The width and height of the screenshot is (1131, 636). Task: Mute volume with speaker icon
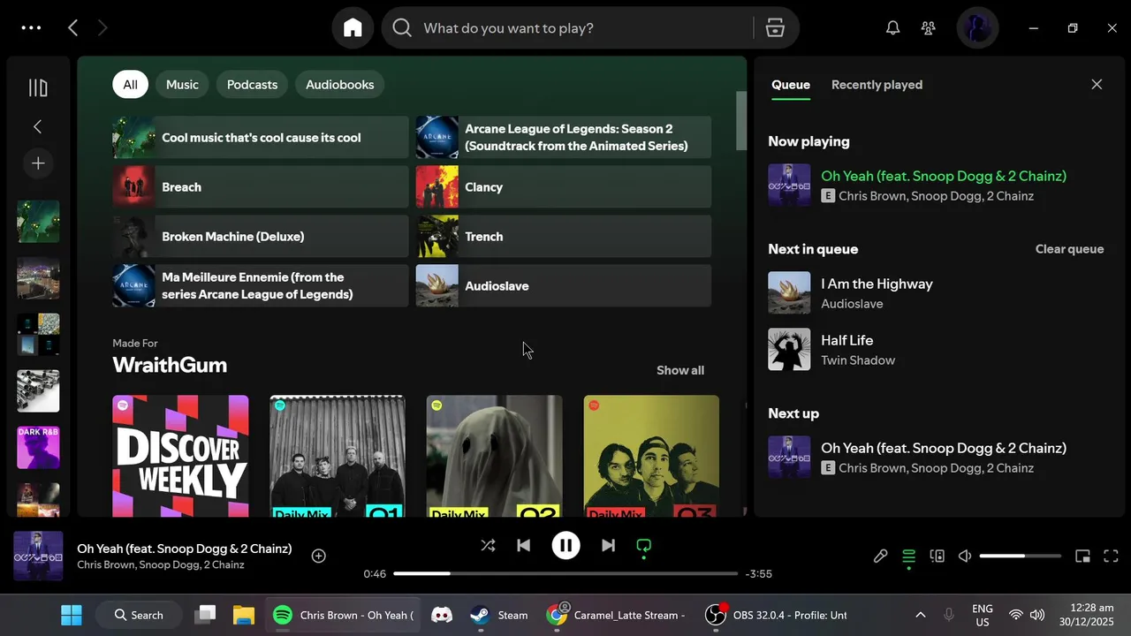(965, 556)
